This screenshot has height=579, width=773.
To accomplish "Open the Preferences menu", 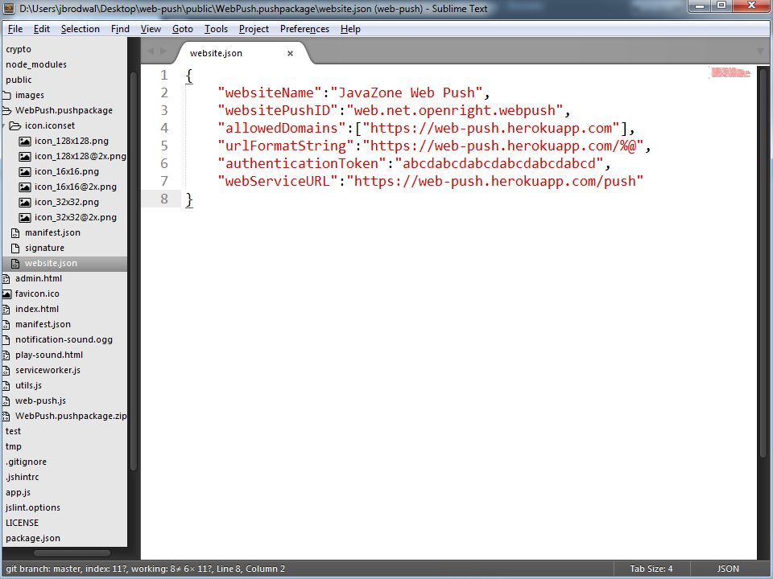I will point(304,29).
